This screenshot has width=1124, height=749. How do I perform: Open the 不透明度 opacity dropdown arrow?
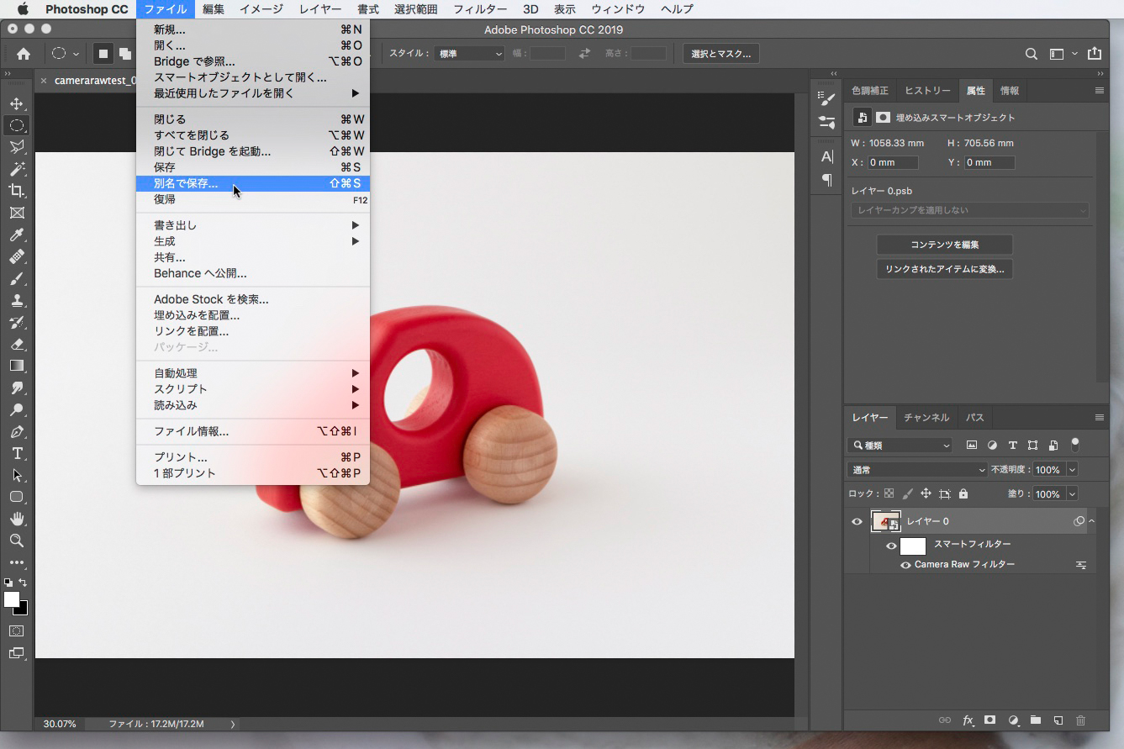click(x=1072, y=470)
